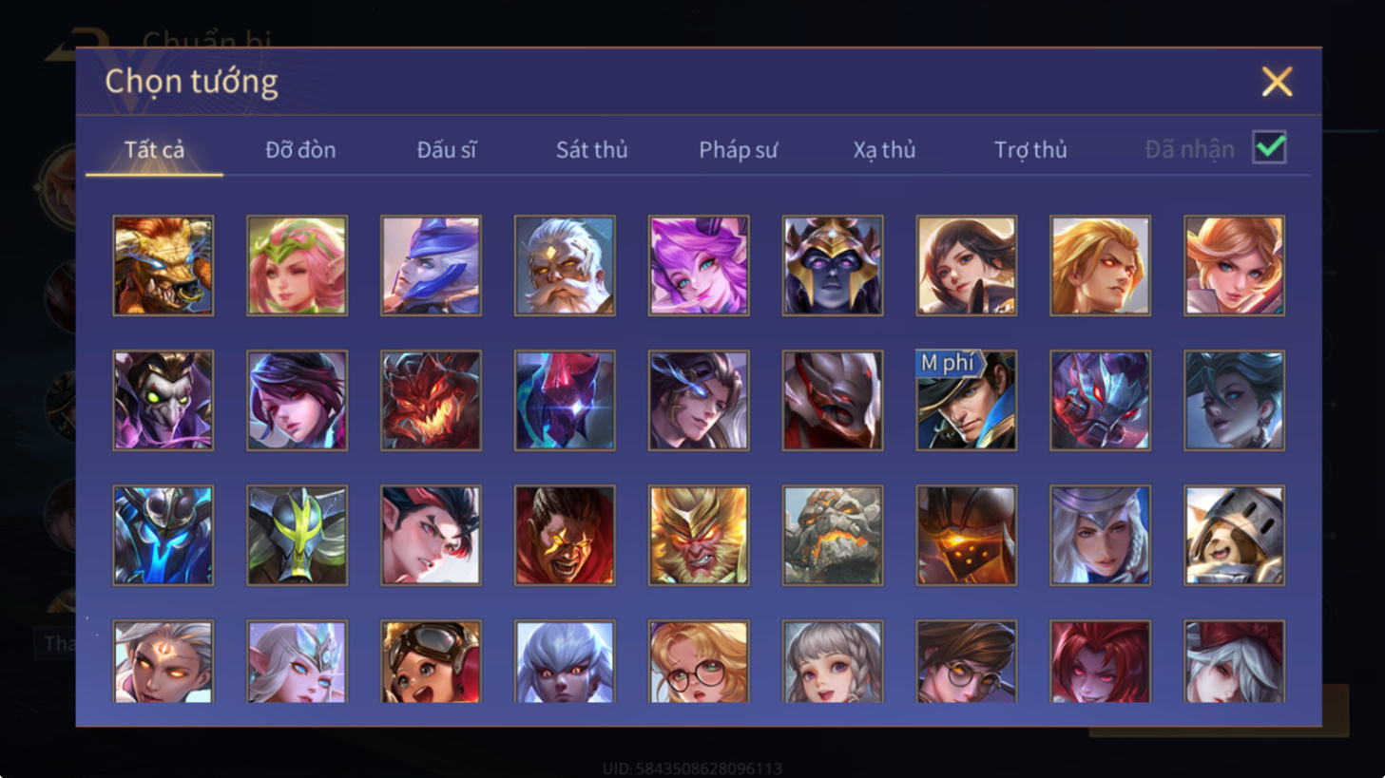Switch to the "Đấu sĩ" tab
1385x778 pixels.
click(446, 150)
